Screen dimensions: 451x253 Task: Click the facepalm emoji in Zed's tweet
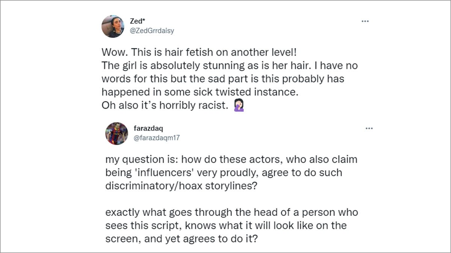(x=239, y=106)
